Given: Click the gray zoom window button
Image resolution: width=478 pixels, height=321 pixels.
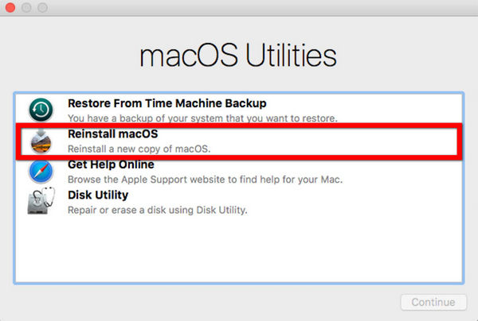Looking at the screenshot, I should (x=40, y=9).
